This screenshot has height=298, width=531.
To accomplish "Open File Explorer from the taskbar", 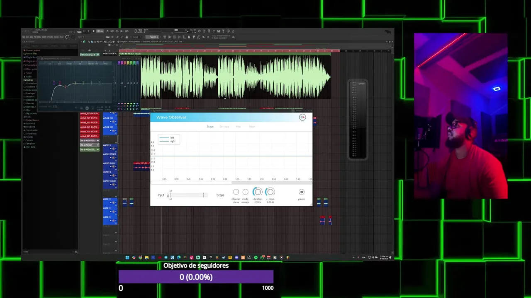I will click(146, 257).
